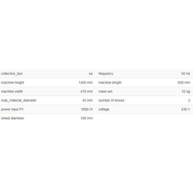Image resolution: width=193 pixels, height=193 pixels.
Task: Click the machine length label
Action: coord(110,83)
